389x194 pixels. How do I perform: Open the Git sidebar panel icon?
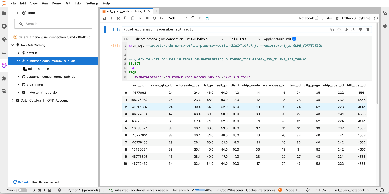pos(4,39)
